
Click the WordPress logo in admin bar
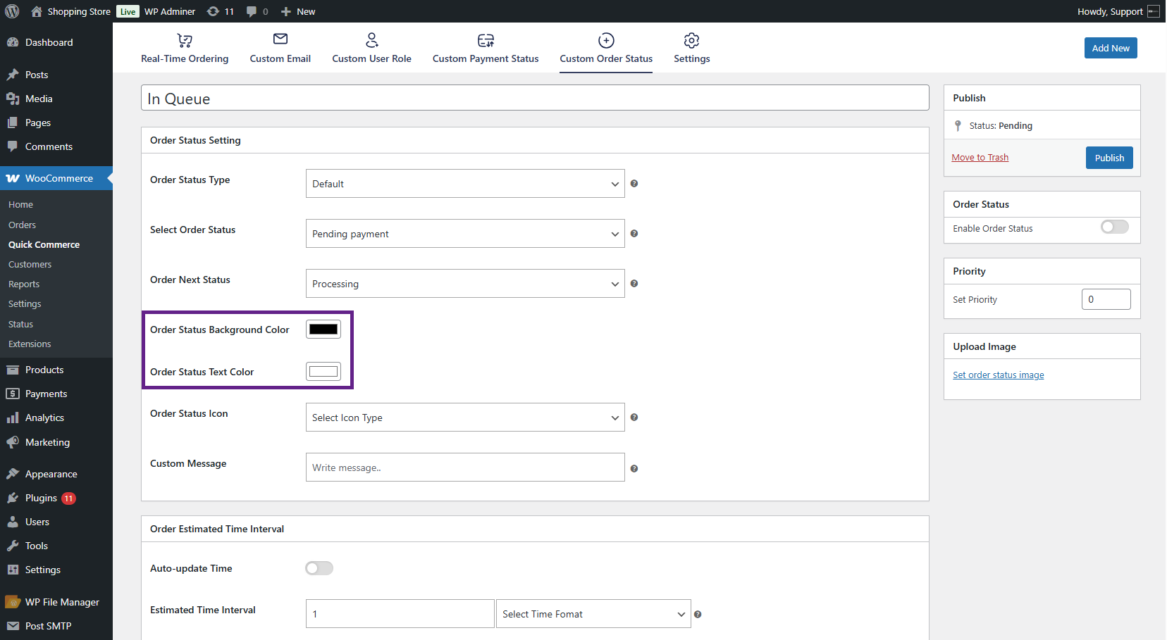(12, 11)
